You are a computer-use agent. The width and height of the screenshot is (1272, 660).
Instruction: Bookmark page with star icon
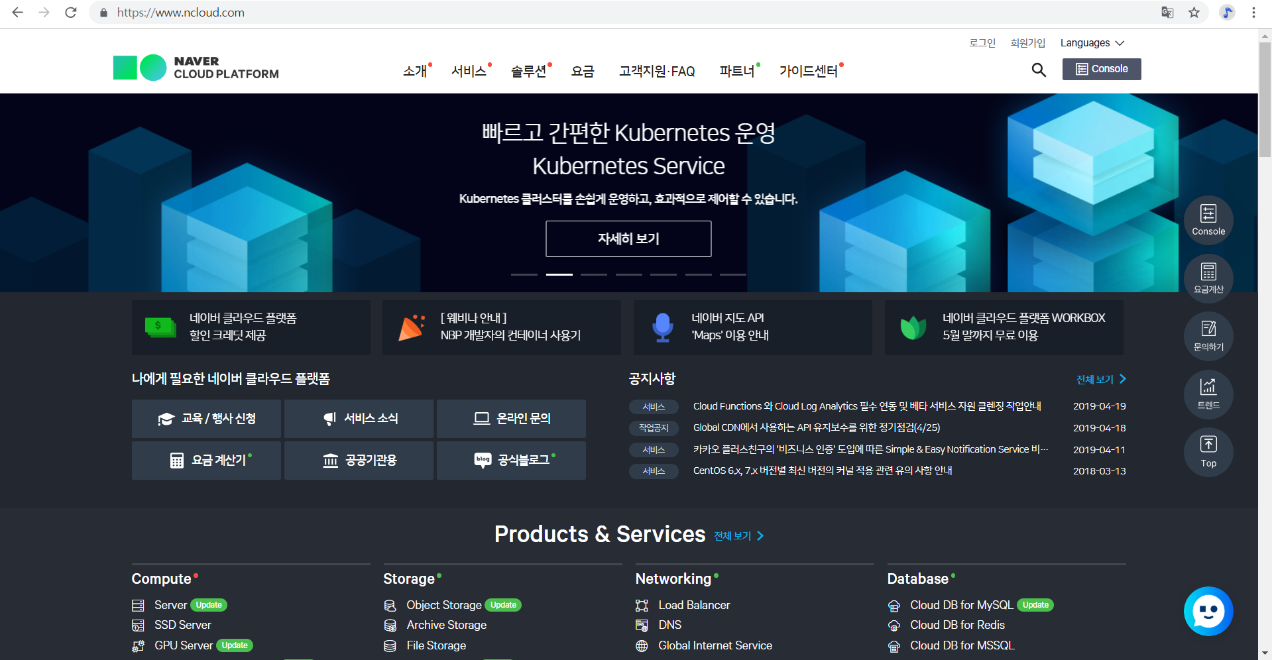pos(1194,13)
